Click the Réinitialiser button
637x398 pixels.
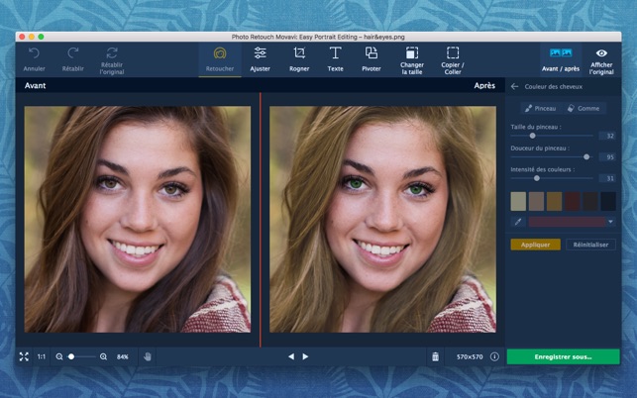[x=590, y=245]
